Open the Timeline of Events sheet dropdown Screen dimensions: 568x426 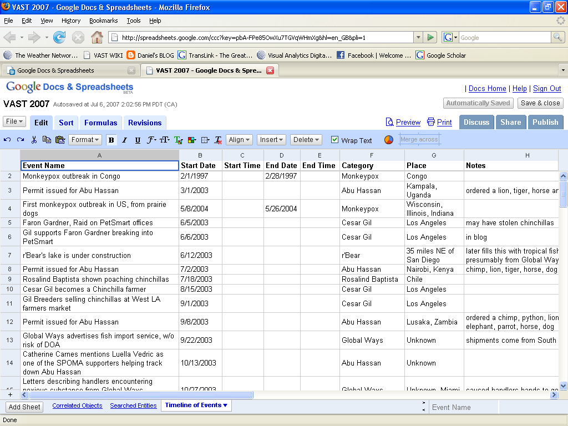(x=196, y=405)
